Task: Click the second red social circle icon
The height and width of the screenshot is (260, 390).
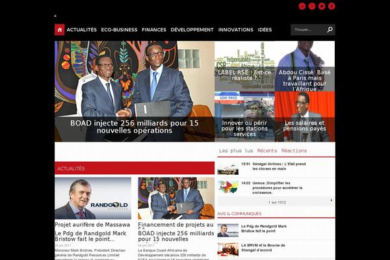Action: click(x=312, y=6)
